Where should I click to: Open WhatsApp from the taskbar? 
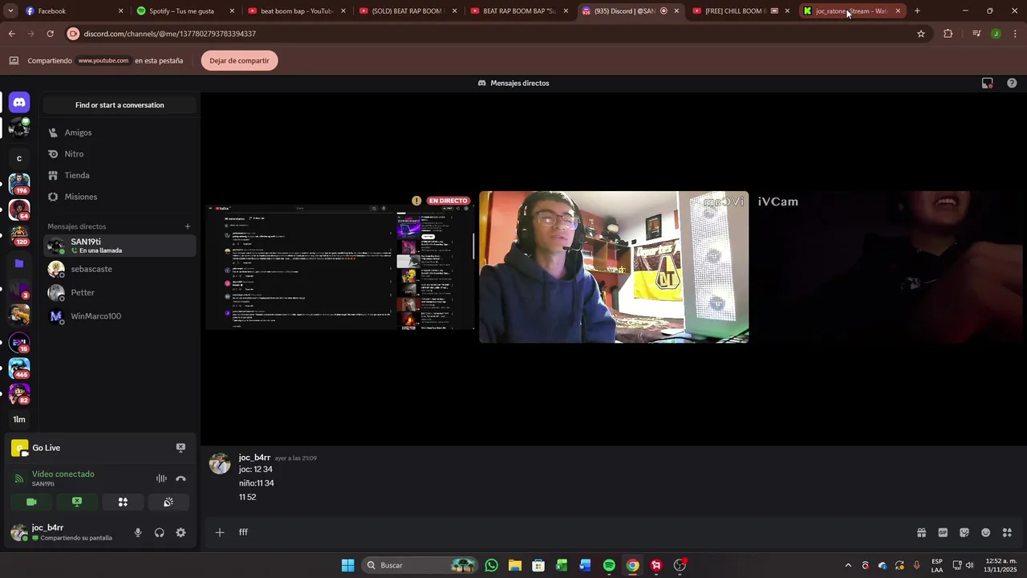point(492,565)
